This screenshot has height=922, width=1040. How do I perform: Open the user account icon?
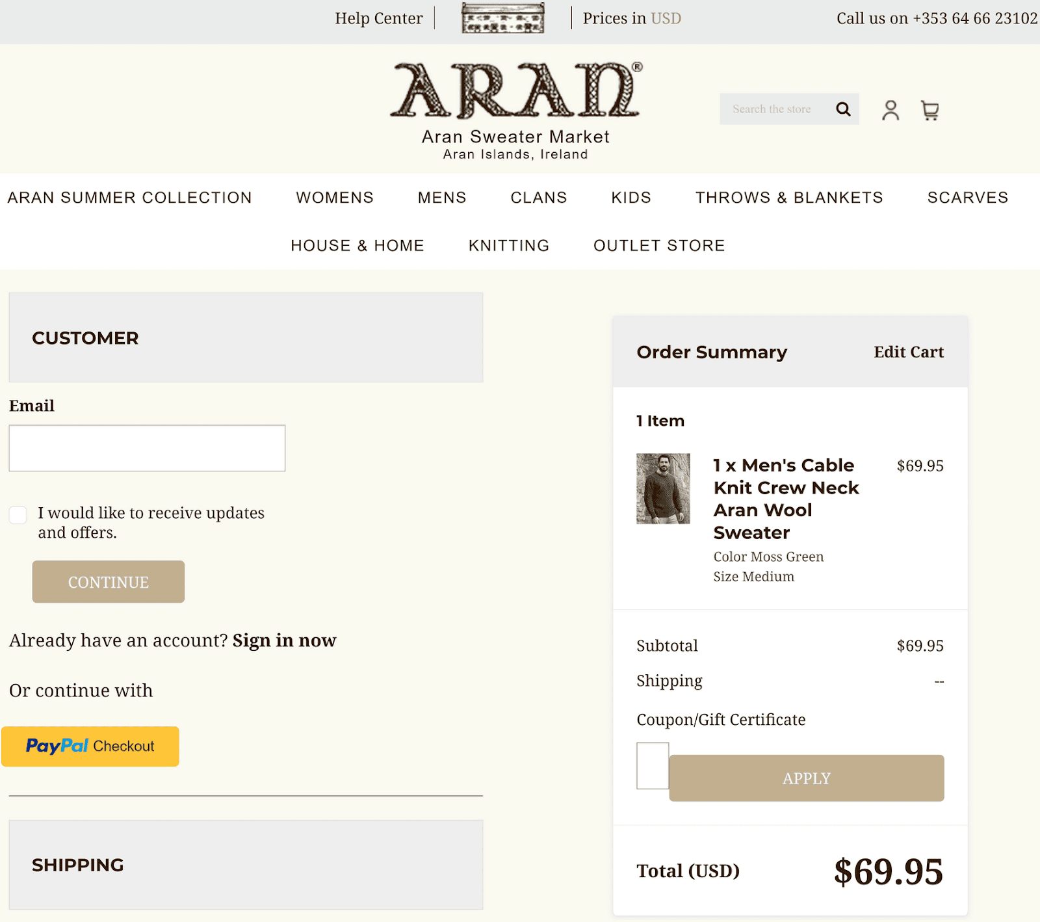tap(890, 110)
